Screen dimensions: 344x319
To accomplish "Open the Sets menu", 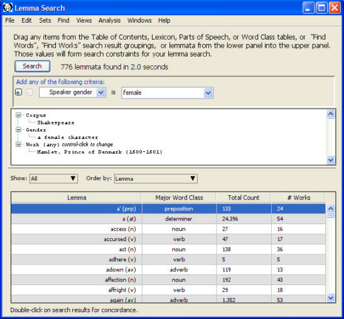I will tap(45, 20).
